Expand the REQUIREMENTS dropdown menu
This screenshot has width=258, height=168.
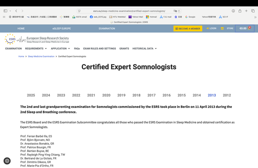36,49
